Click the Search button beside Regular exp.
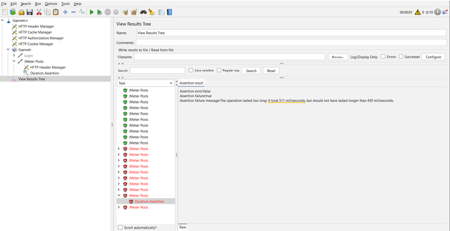 tap(251, 70)
